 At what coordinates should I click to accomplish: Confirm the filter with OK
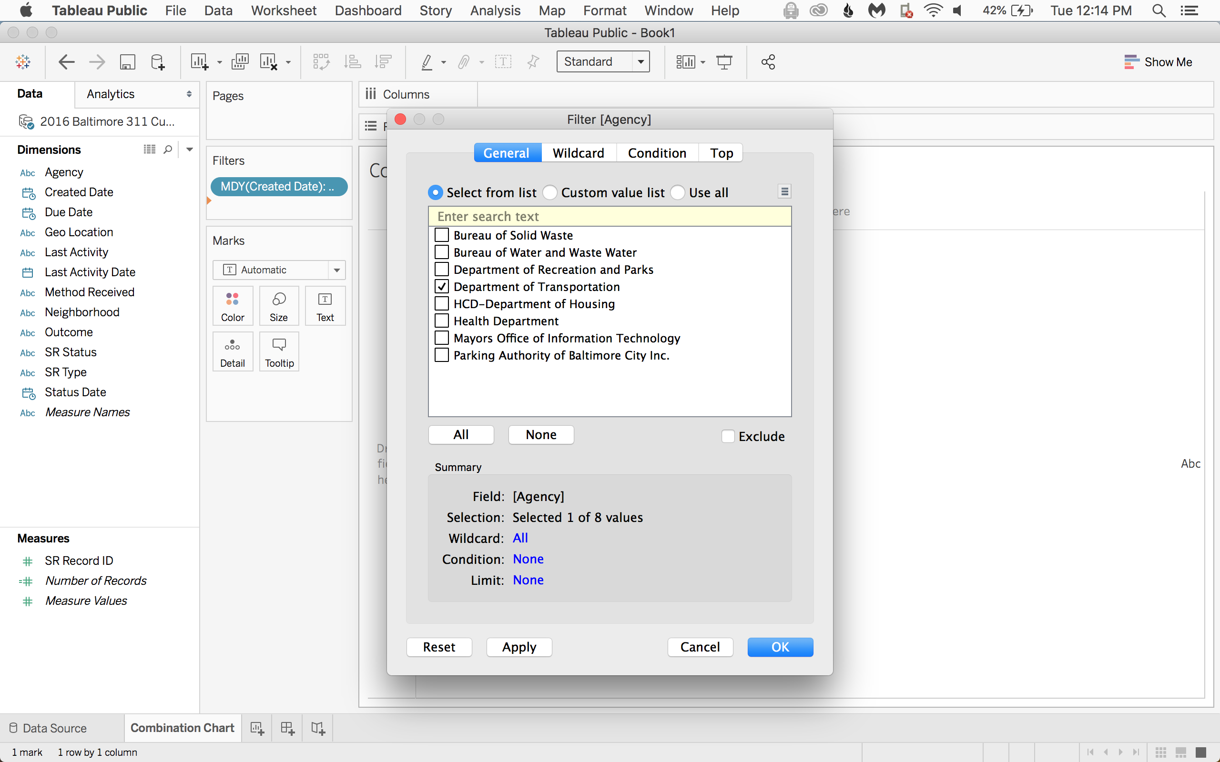tap(781, 647)
